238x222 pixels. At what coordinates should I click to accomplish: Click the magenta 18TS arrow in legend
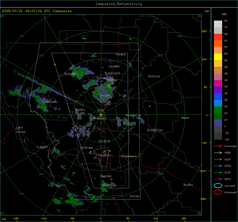click(218, 179)
